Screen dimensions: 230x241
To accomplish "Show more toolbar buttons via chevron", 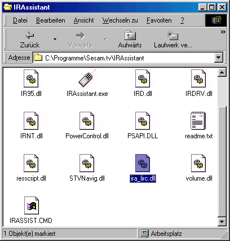I will click(x=223, y=32).
